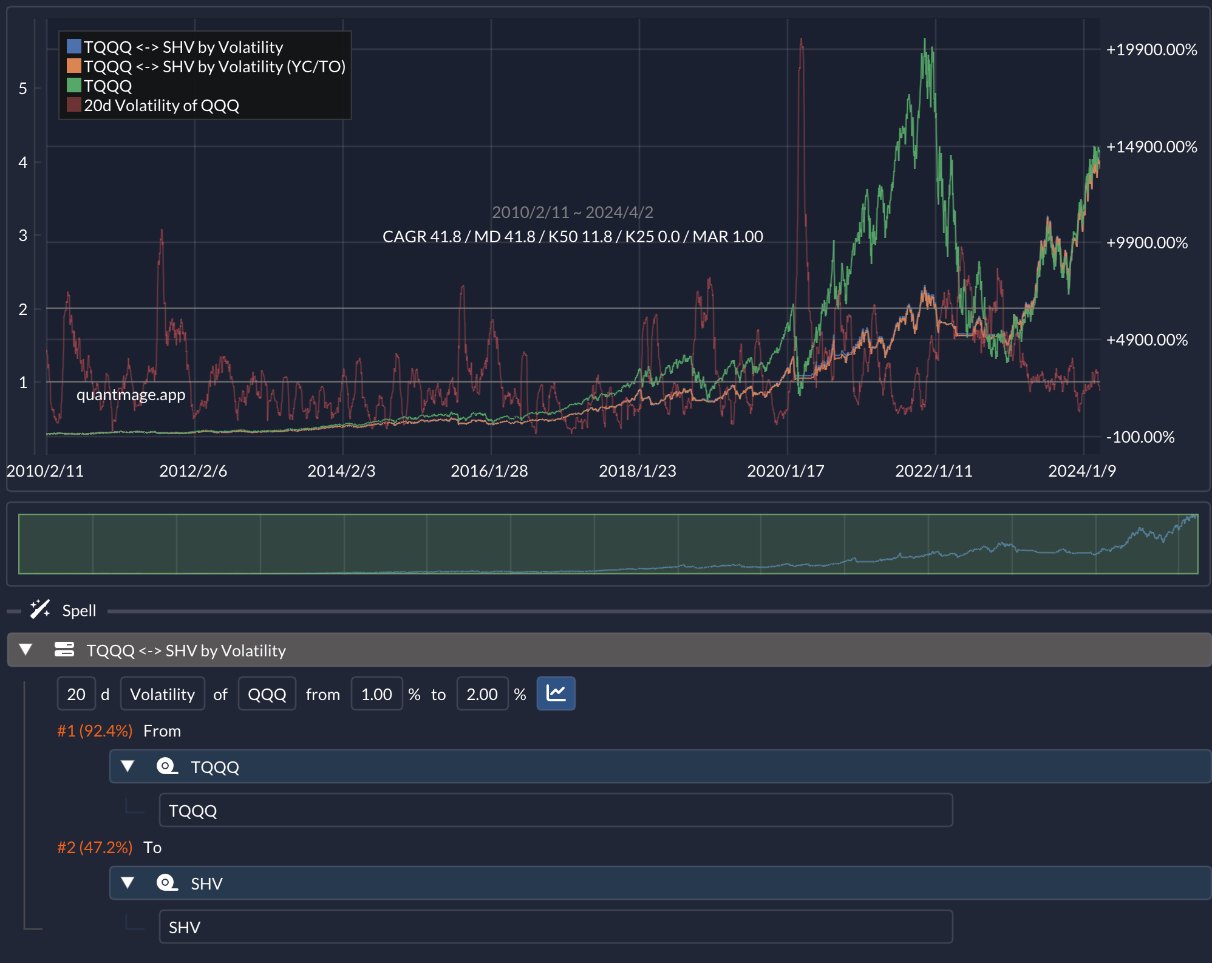1212x963 pixels.
Task: Click the 2016/1/28 axis date label
Action: tap(489, 471)
